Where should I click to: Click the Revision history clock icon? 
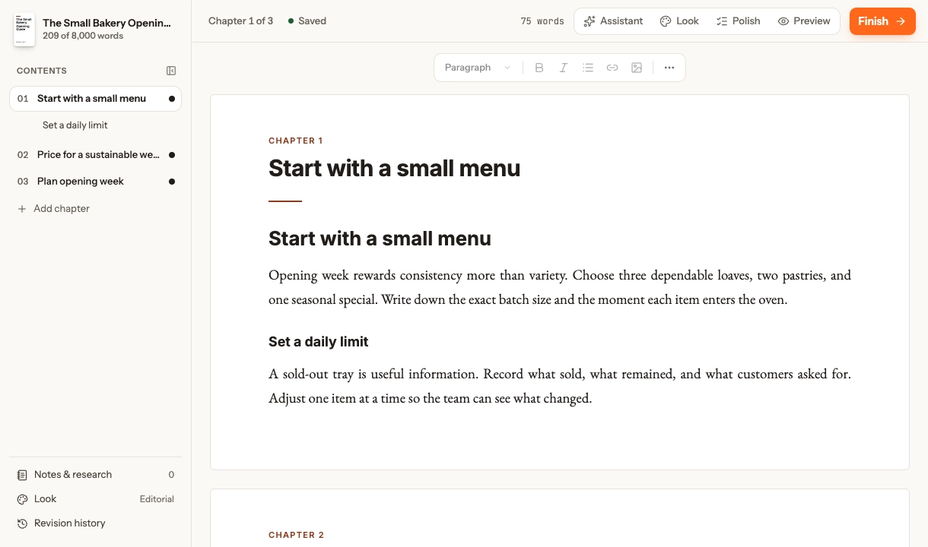click(x=22, y=523)
